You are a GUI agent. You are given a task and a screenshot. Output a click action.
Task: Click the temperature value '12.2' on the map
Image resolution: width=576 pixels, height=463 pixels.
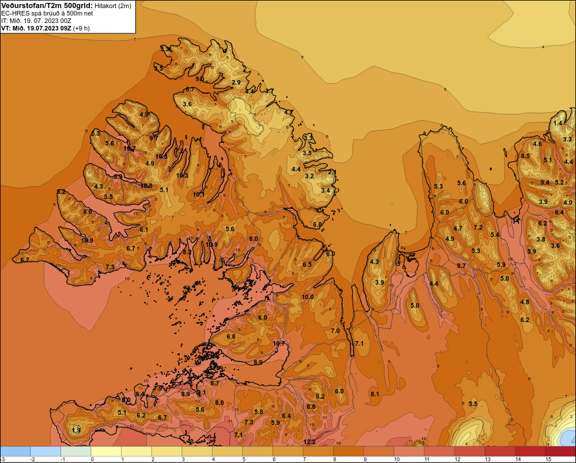pos(310,442)
